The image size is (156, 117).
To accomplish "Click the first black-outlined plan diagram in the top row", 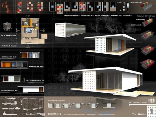I will point(52,7).
